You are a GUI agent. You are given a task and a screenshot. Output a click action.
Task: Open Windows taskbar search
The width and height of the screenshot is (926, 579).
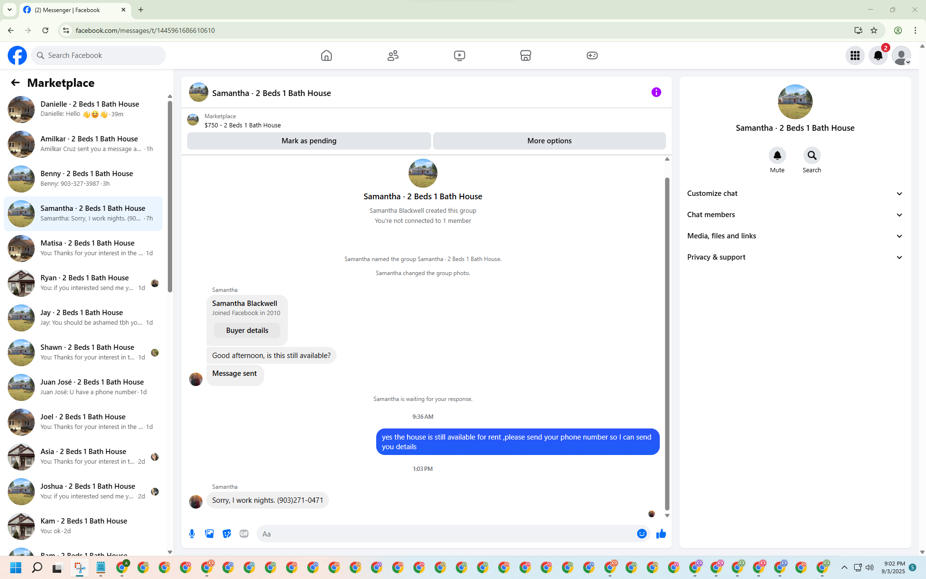(37, 567)
